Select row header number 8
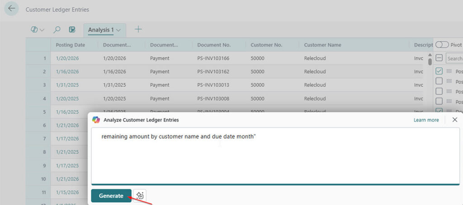 pos(38,152)
